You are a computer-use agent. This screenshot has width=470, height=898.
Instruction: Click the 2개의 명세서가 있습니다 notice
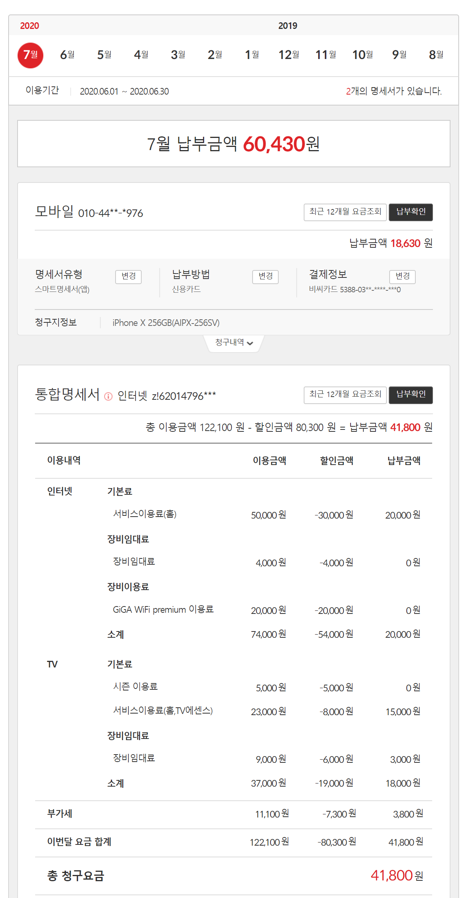(x=393, y=91)
